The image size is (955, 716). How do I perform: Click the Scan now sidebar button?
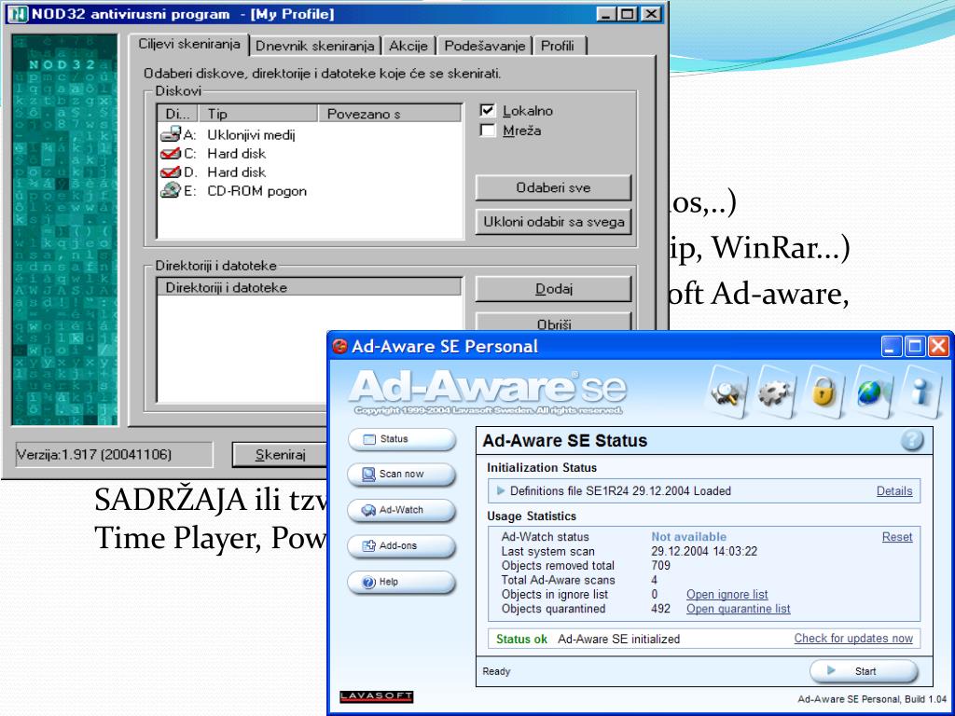(x=401, y=475)
